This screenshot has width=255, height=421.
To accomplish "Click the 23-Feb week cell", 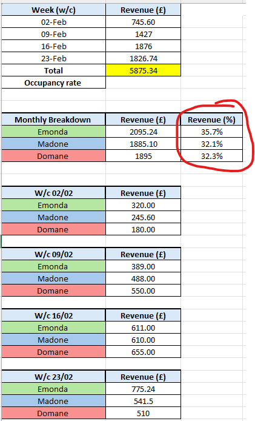I will tap(53, 58).
